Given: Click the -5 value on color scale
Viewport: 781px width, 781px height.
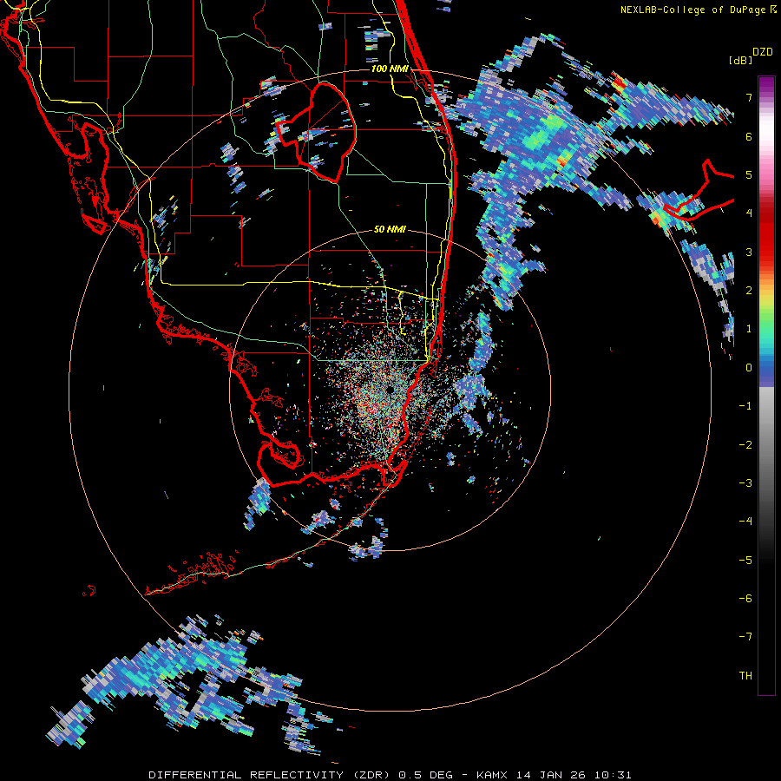Looking at the screenshot, I should pyautogui.click(x=745, y=560).
